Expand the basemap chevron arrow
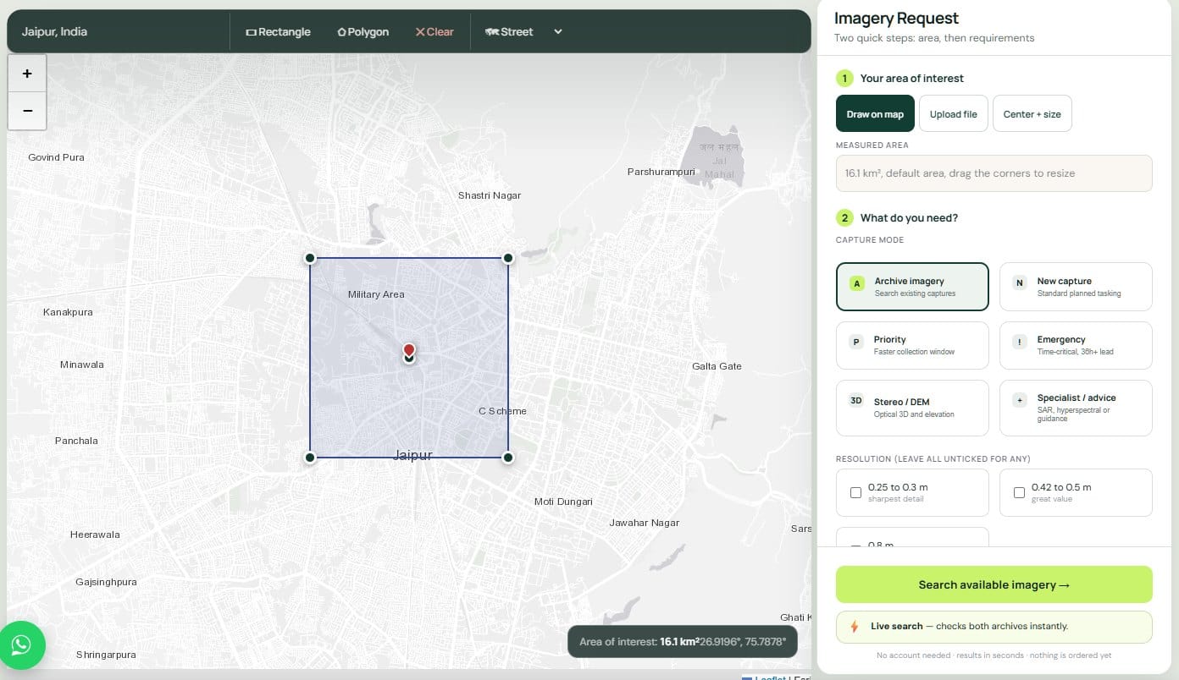 (x=558, y=32)
